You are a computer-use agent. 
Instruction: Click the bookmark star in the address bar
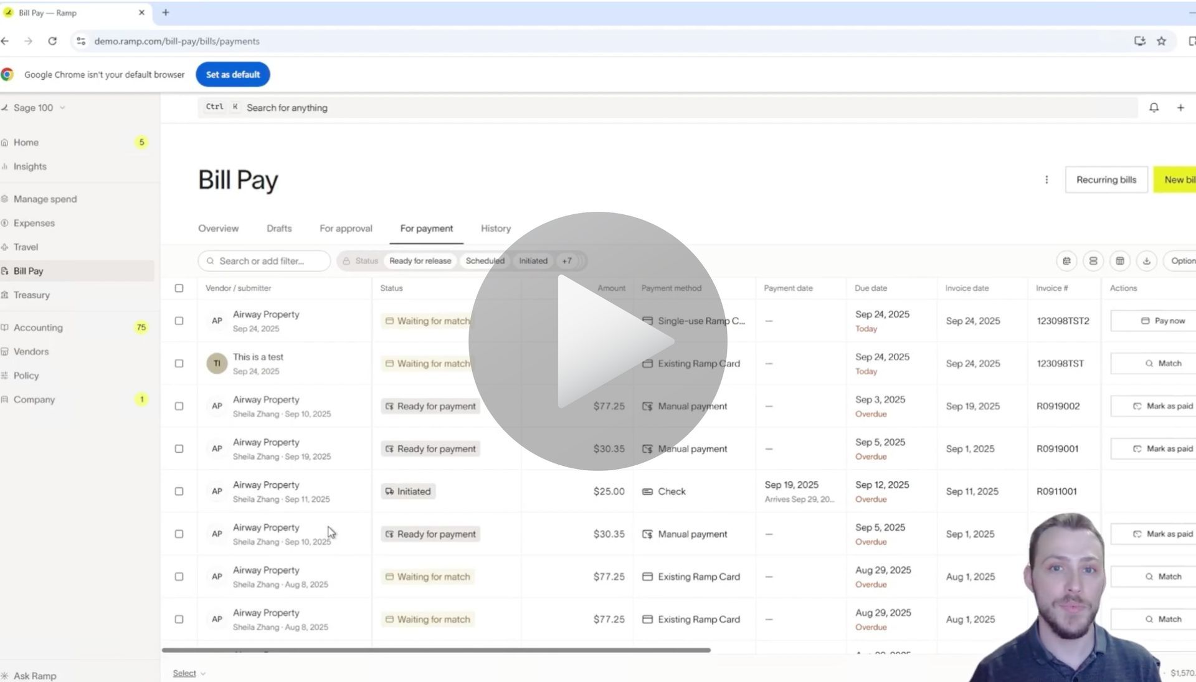[1161, 40]
